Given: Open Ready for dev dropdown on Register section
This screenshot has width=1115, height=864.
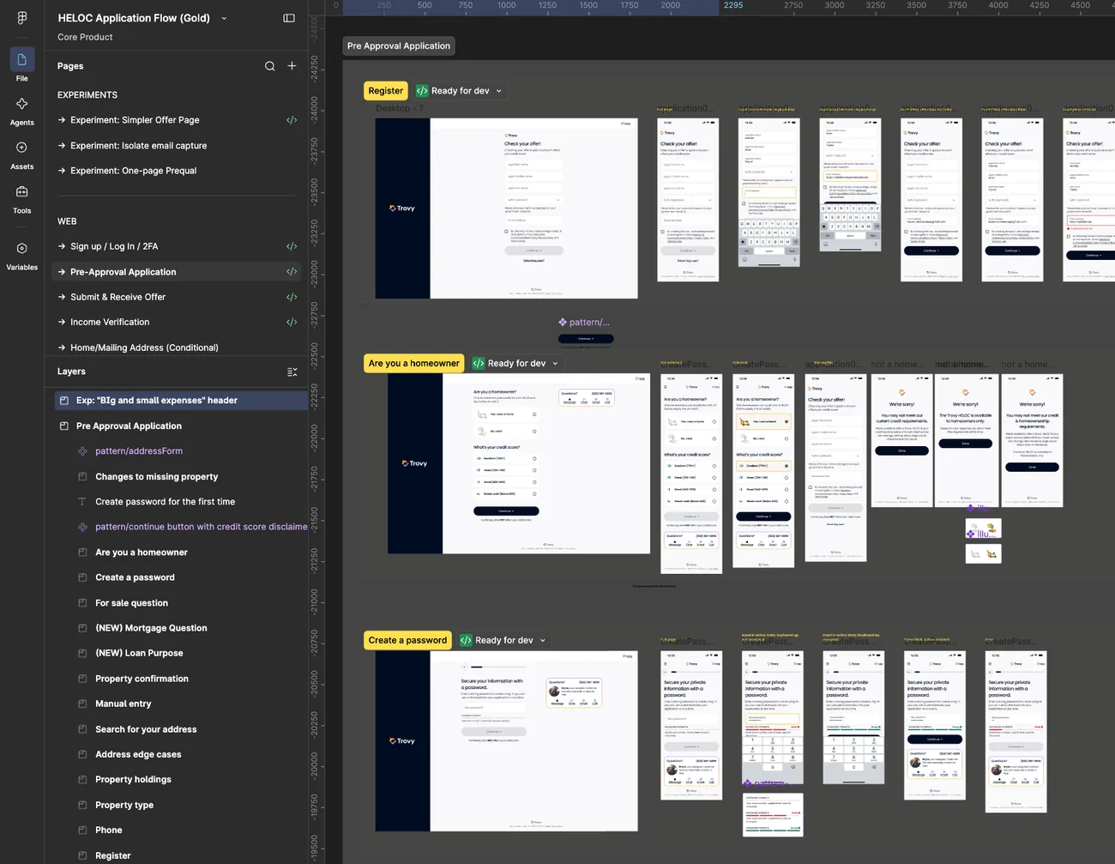Looking at the screenshot, I should click(x=498, y=91).
